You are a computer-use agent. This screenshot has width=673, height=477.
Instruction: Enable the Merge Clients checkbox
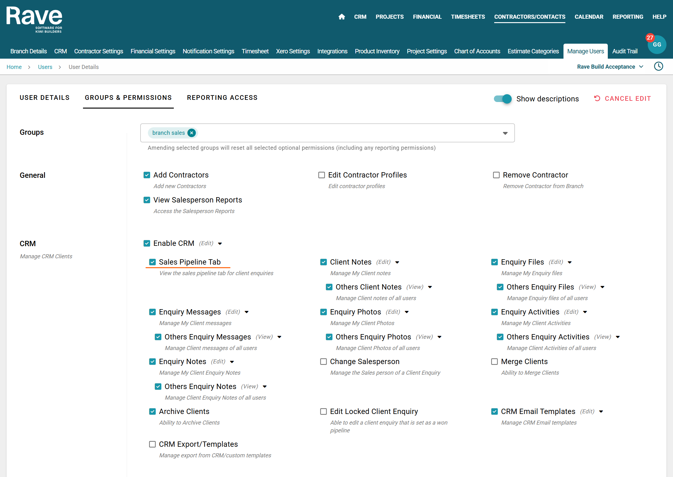click(494, 362)
